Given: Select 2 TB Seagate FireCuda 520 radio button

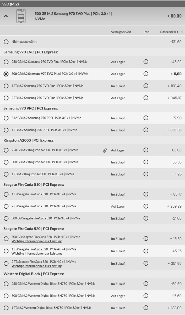Looking at the screenshot, I should coord(6,264).
